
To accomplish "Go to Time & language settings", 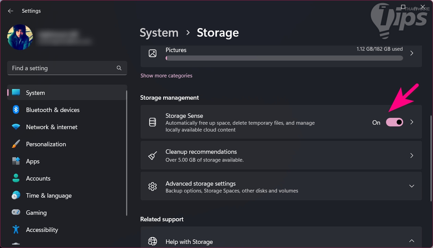I will coord(49,196).
